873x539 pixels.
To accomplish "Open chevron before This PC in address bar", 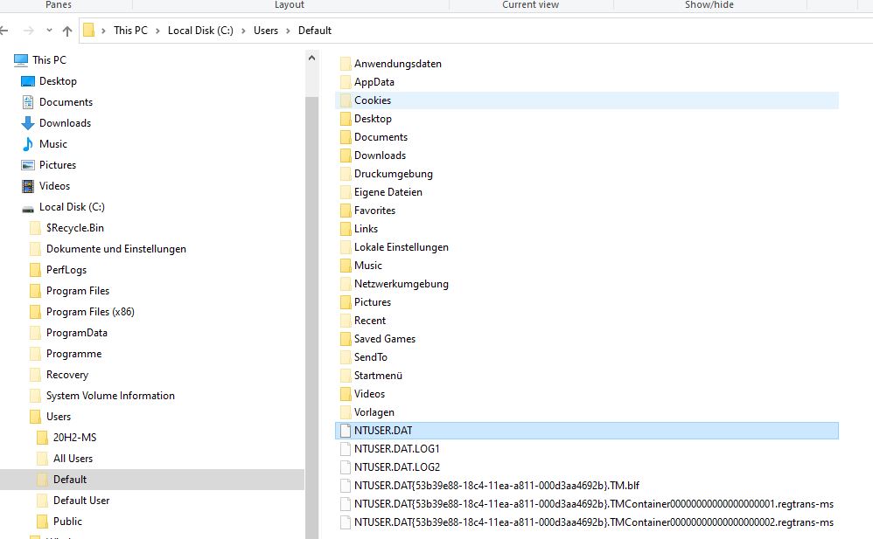I will tap(103, 31).
